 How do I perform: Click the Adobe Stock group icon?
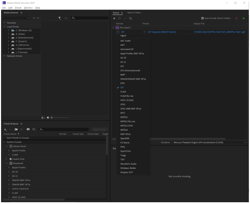[x=11, y=146]
